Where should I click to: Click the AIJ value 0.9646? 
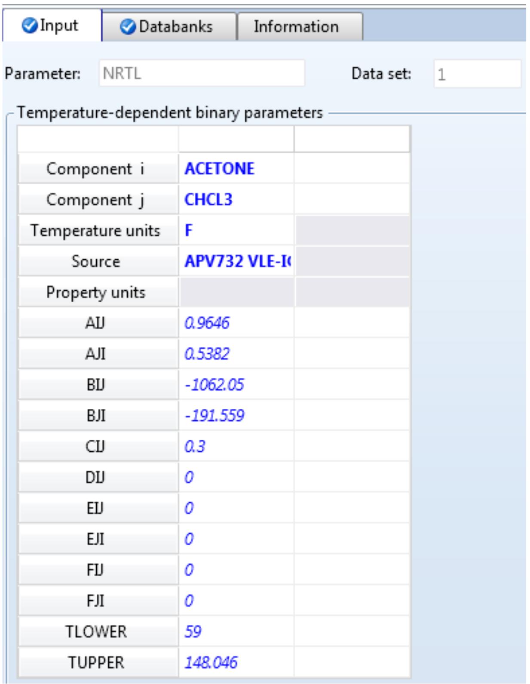(236, 323)
